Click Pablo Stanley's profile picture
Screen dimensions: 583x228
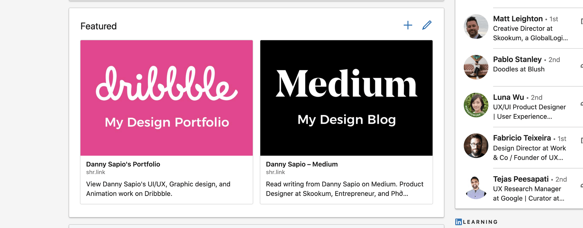[x=476, y=67]
